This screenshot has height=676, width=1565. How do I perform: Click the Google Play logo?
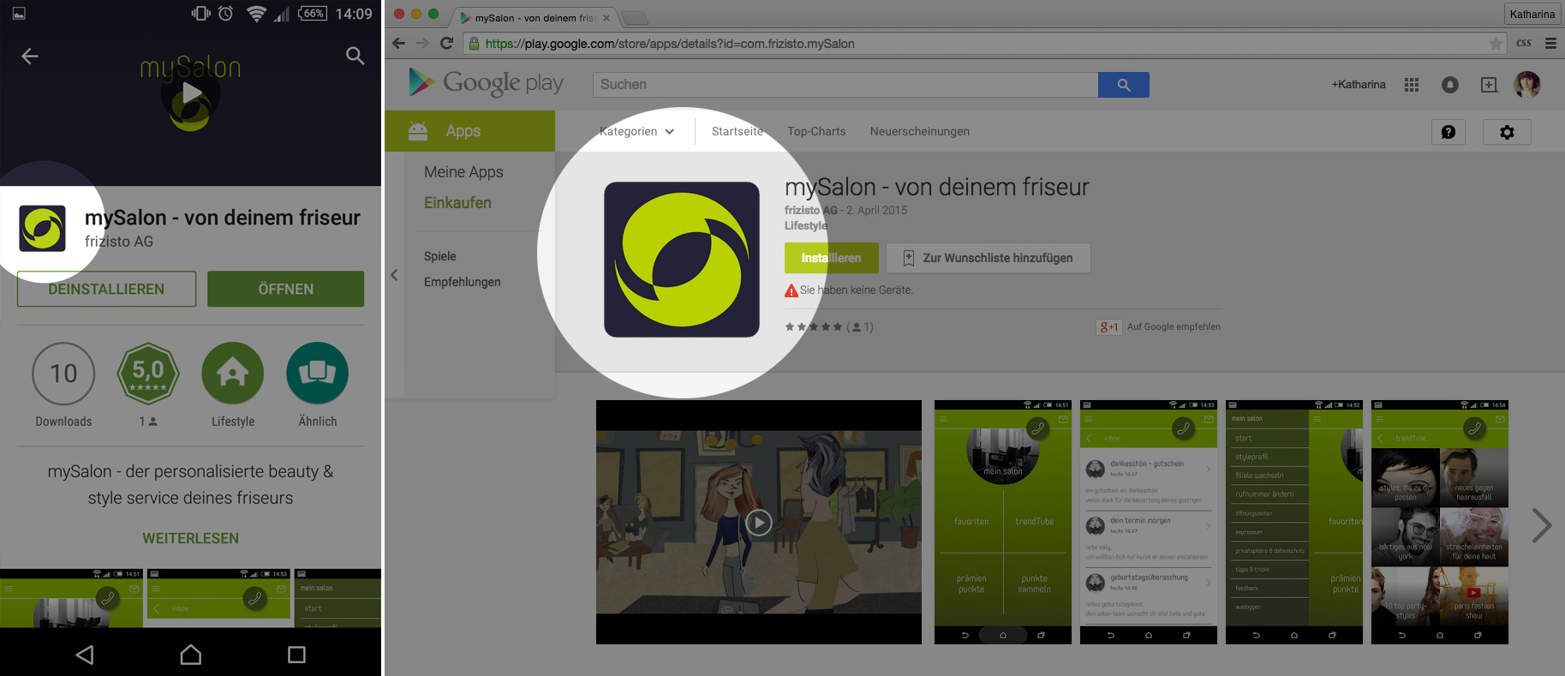point(486,82)
